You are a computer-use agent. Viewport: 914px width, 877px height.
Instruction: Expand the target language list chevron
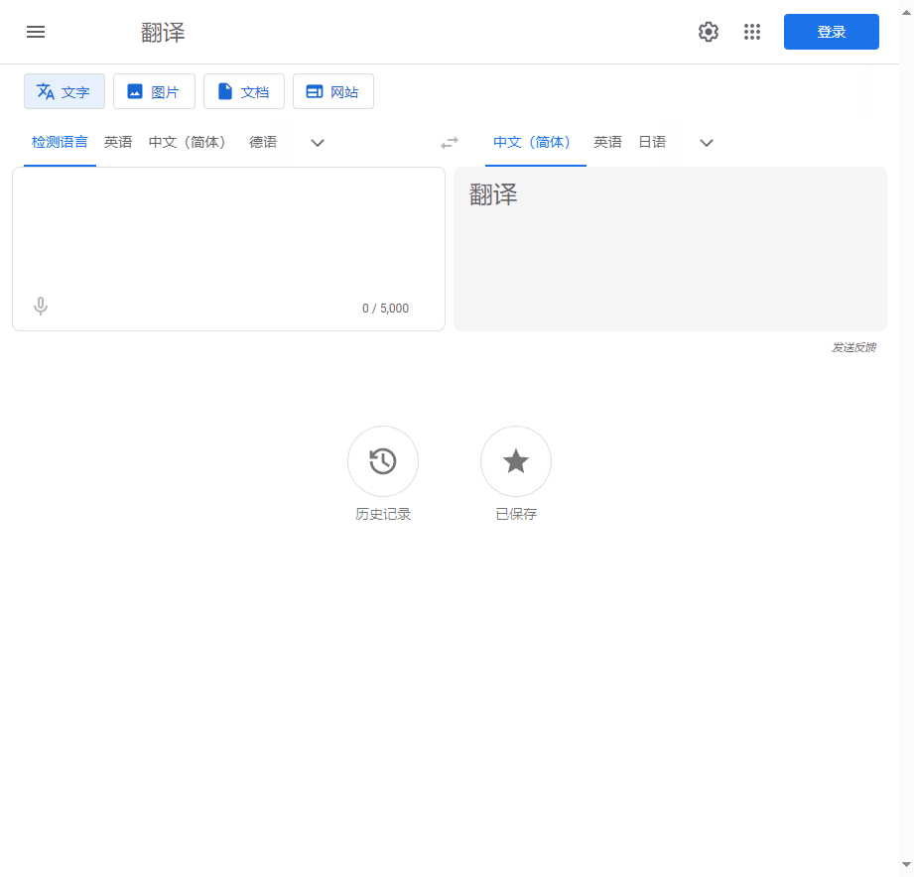[707, 143]
